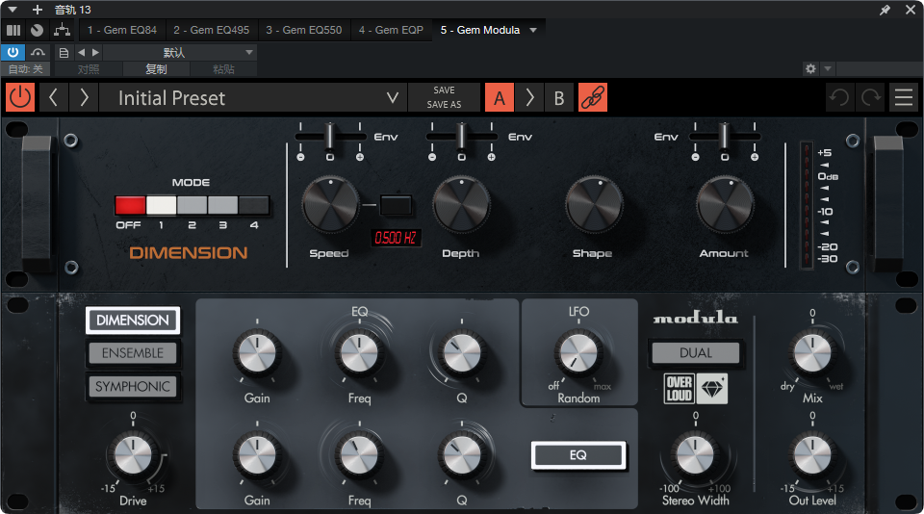Select MODE 1 button
This screenshot has width=924, height=514.
[x=161, y=205]
